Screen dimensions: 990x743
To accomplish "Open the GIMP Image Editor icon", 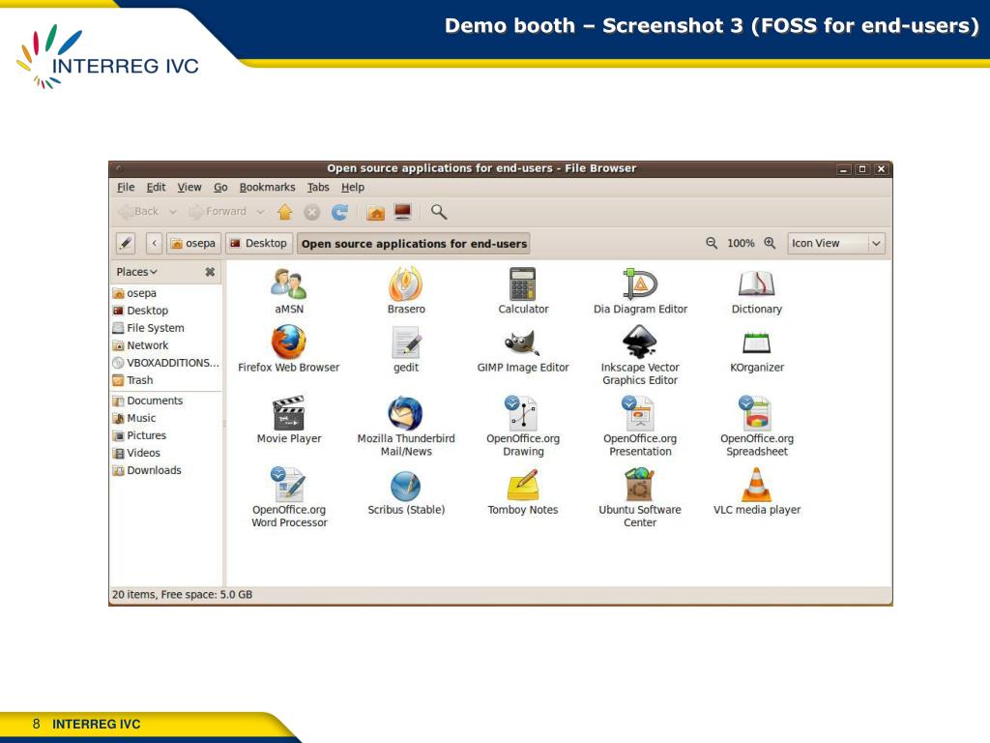I will [522, 343].
